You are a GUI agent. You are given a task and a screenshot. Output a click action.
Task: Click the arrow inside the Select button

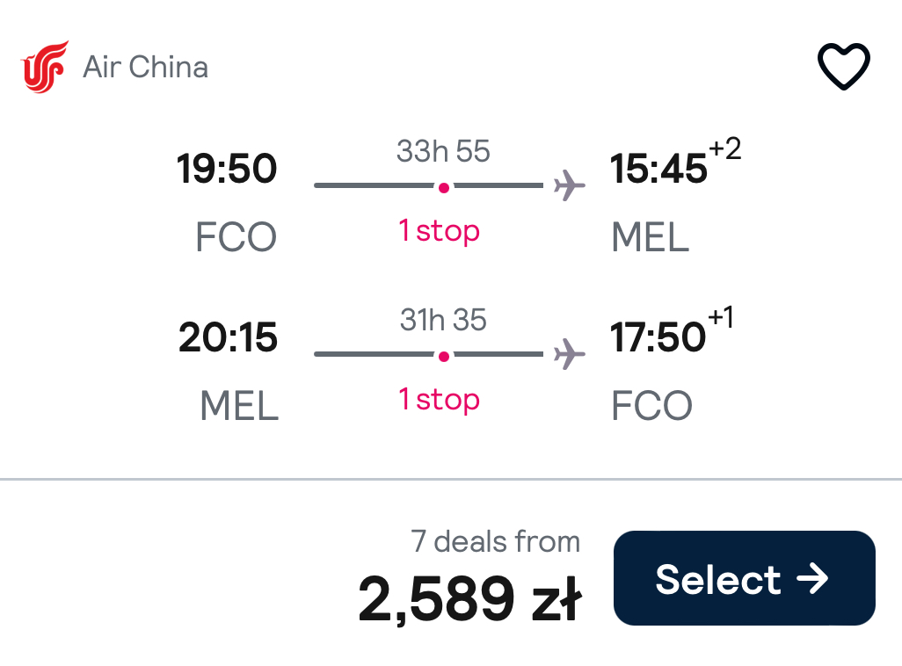point(812,578)
